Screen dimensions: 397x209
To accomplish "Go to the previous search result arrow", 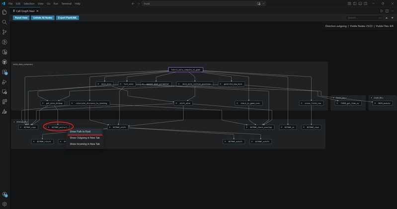I will (387, 18).
